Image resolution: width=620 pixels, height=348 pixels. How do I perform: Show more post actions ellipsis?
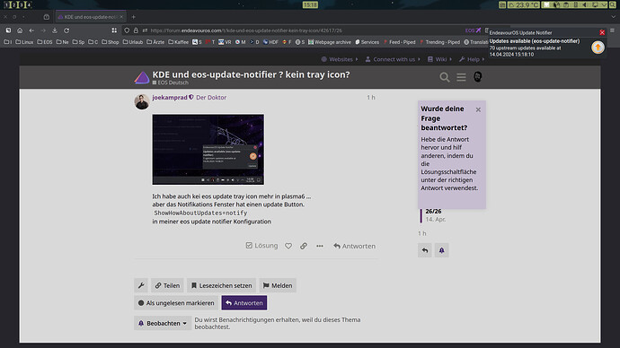tap(320, 246)
